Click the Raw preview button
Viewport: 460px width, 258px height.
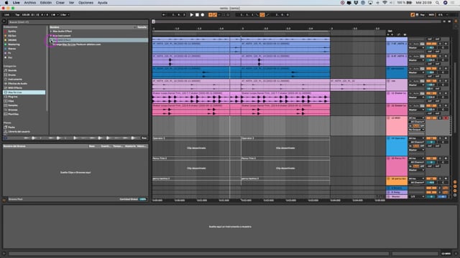click(144, 138)
